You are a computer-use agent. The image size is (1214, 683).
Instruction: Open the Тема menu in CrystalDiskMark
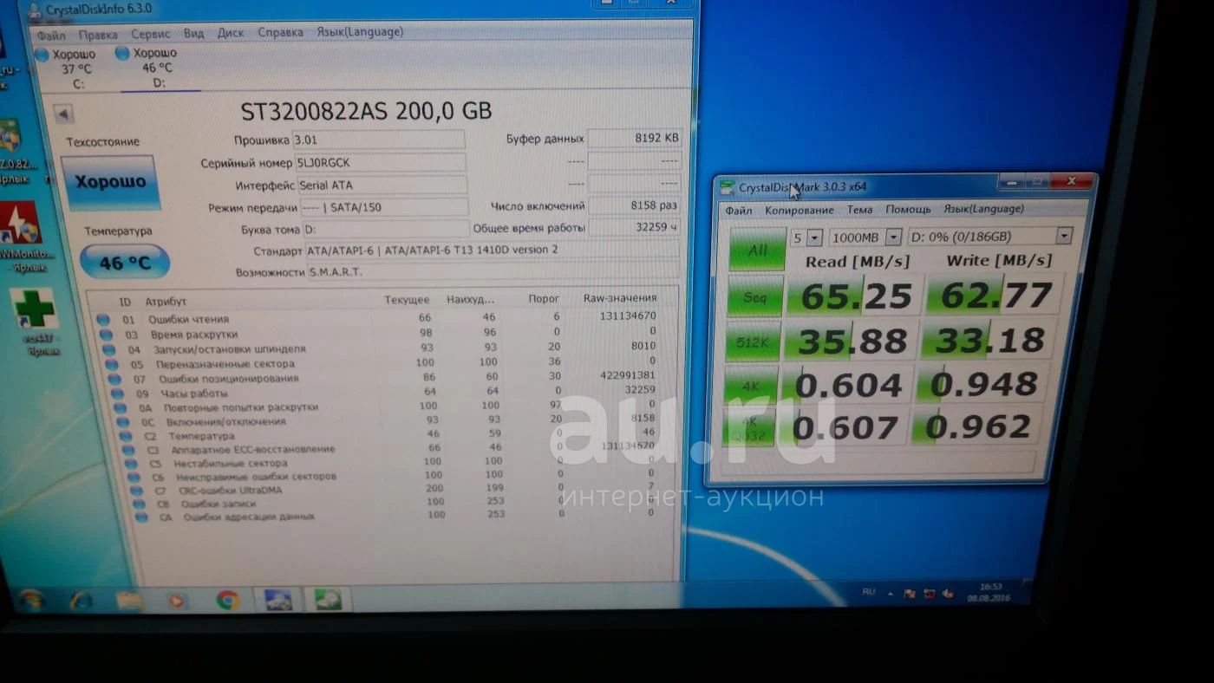[859, 209]
